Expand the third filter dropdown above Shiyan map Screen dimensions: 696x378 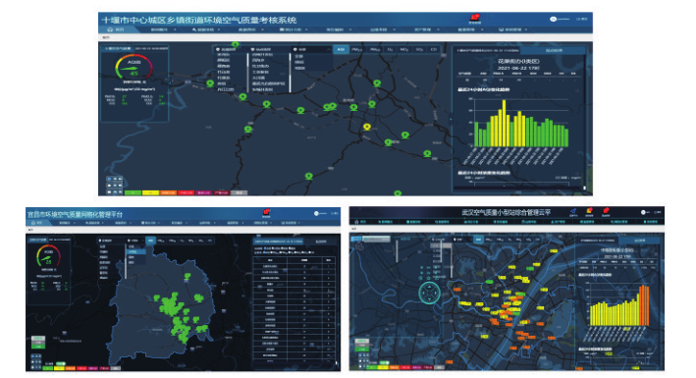311,49
